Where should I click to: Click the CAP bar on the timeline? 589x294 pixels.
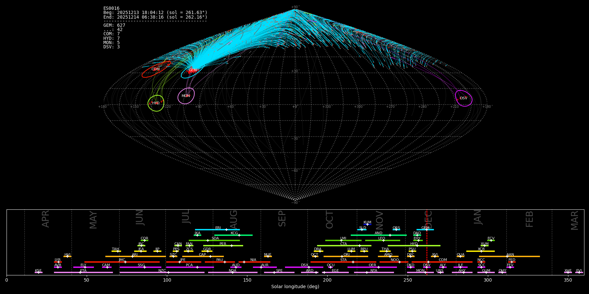[x=203, y=256]
